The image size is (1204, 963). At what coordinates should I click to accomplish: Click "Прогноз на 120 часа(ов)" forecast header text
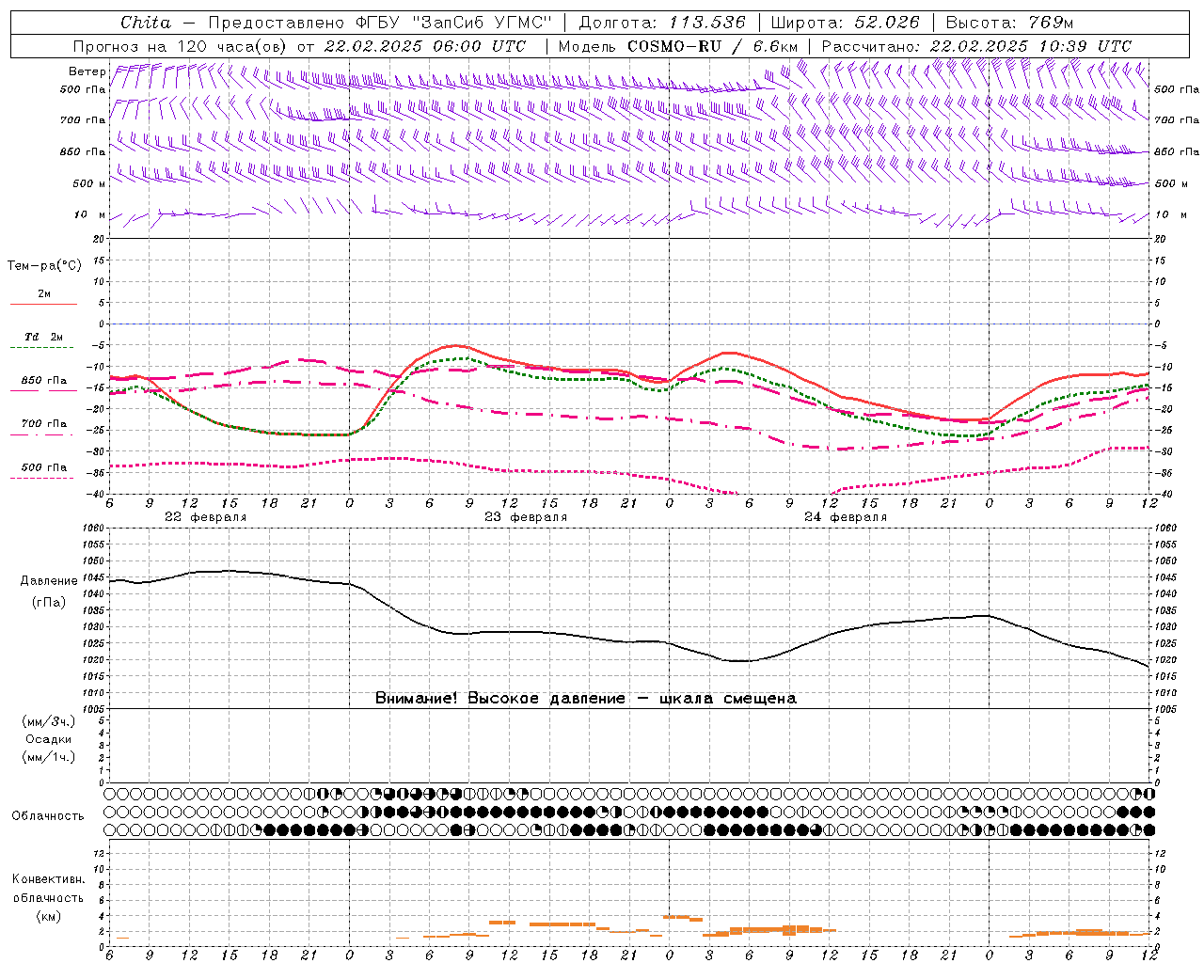tap(181, 46)
